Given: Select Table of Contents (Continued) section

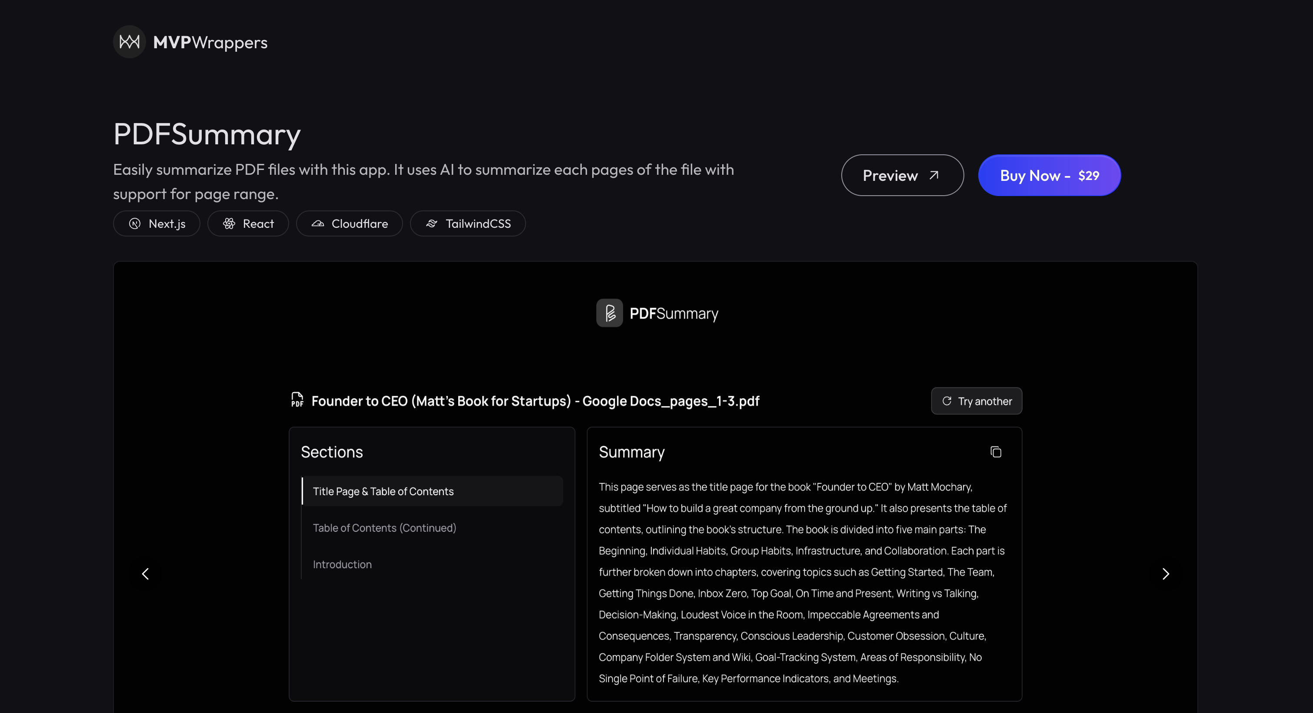Looking at the screenshot, I should coord(432,528).
